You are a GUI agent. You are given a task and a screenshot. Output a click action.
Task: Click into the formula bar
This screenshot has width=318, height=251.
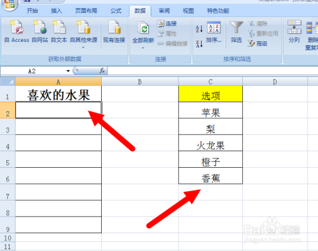click(213, 71)
